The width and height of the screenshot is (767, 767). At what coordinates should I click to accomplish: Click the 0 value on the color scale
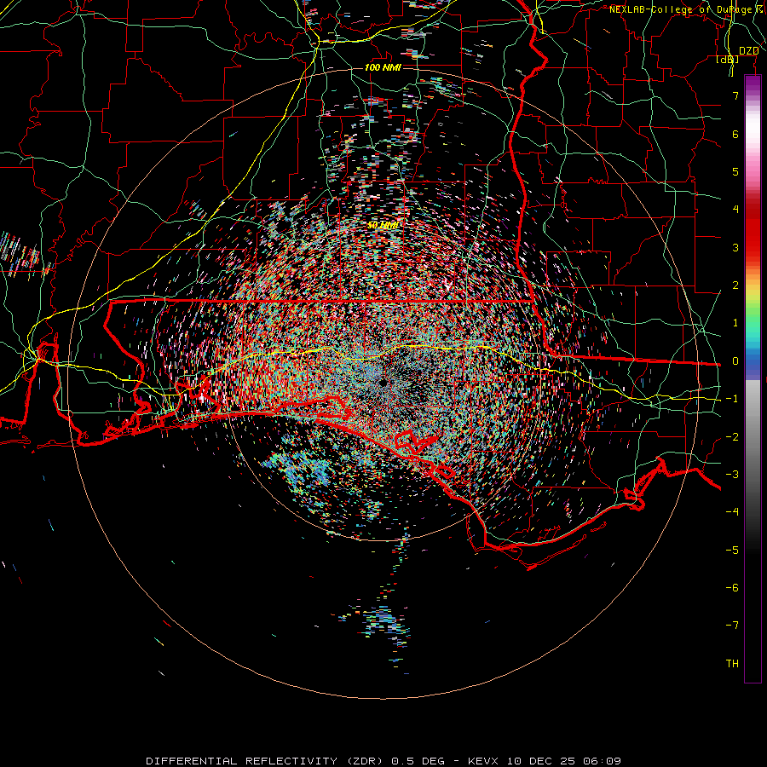[x=735, y=361]
